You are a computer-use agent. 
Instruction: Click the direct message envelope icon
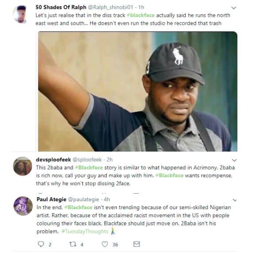[136, 244]
